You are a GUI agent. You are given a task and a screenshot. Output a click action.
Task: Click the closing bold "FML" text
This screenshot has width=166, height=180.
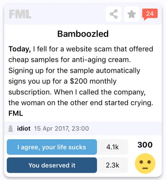[16, 114]
